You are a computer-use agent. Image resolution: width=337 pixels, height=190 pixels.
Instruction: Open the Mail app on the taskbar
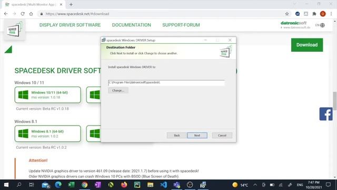46,185
